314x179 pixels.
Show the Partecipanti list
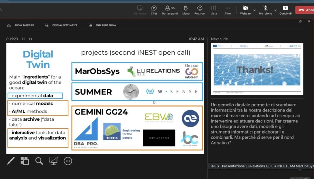click(x=170, y=10)
